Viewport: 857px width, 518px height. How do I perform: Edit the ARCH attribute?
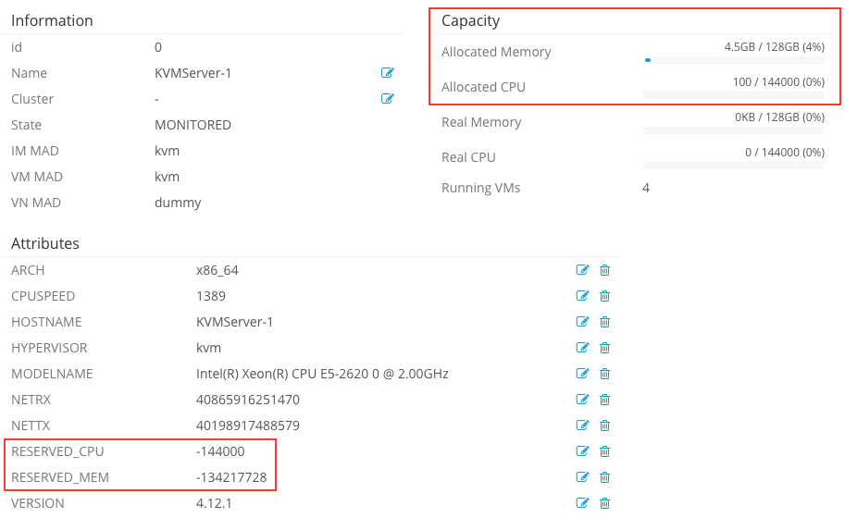click(582, 270)
